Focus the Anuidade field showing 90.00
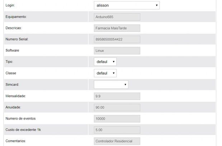The height and width of the screenshot is (146, 222). coord(117,107)
